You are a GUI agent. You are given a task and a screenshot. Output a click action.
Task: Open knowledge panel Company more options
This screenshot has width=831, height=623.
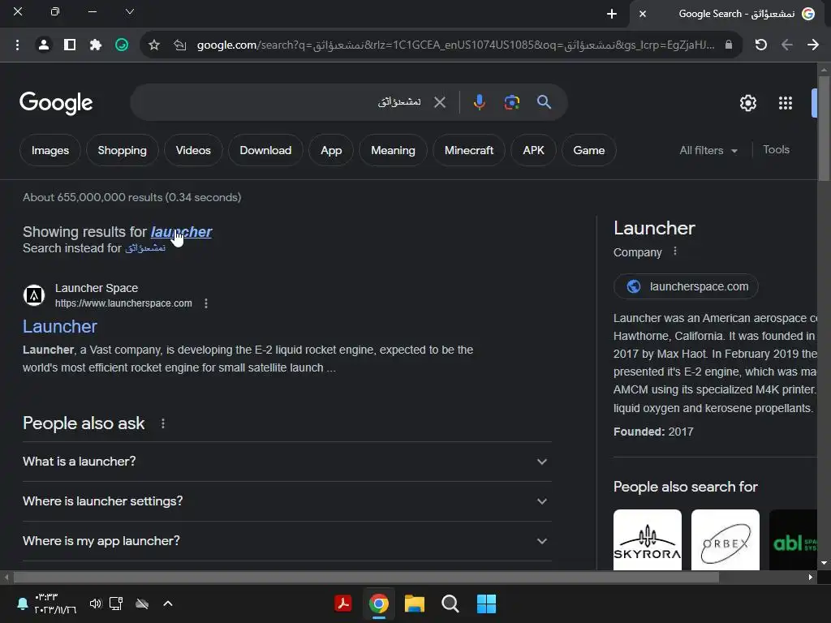click(x=674, y=251)
